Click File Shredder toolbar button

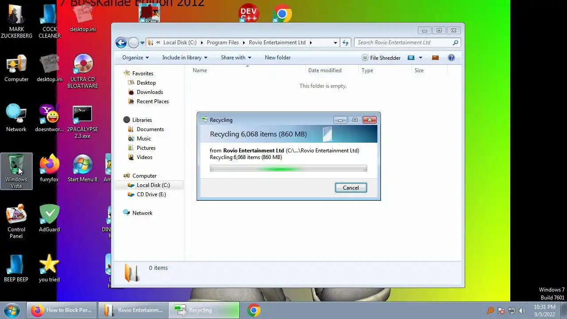381,58
